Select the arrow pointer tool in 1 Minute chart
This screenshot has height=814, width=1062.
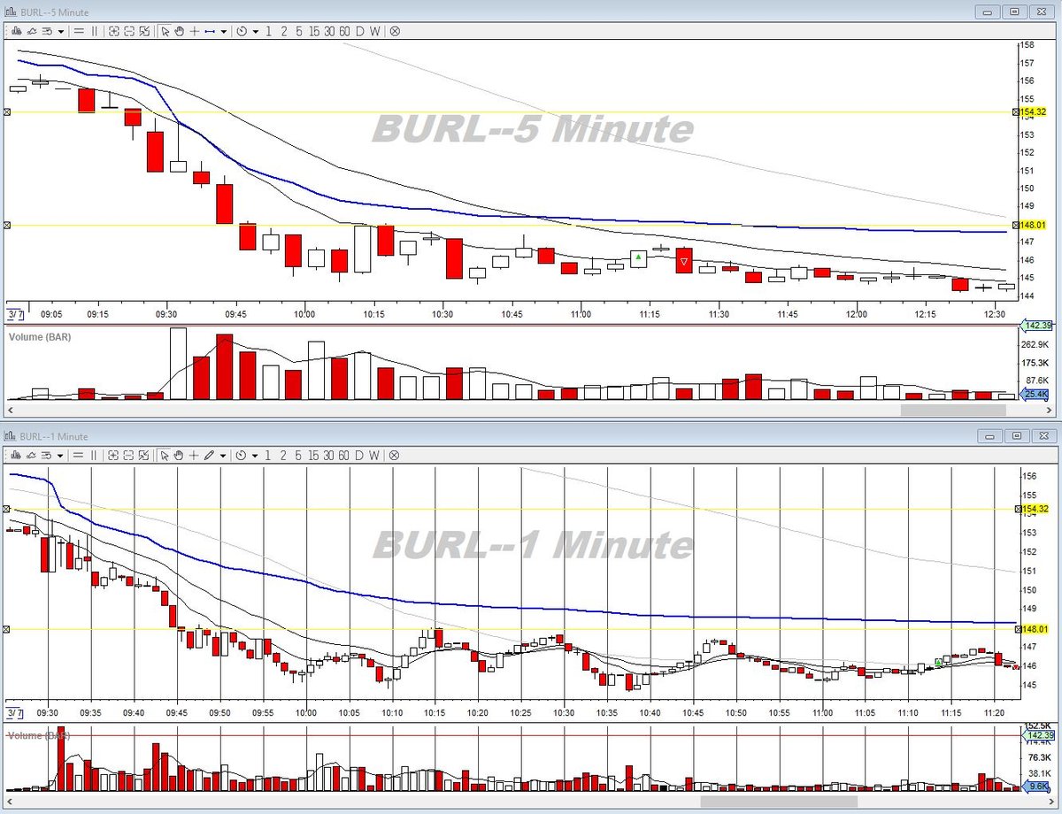click(165, 456)
